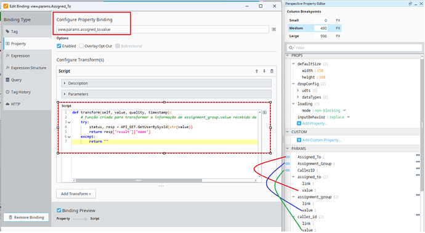Toggle the Bidirectional checkbox
The image size is (425, 233).
pos(118,46)
